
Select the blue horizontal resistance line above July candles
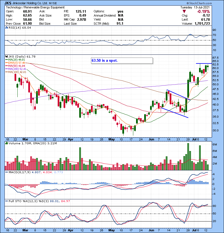203,63
